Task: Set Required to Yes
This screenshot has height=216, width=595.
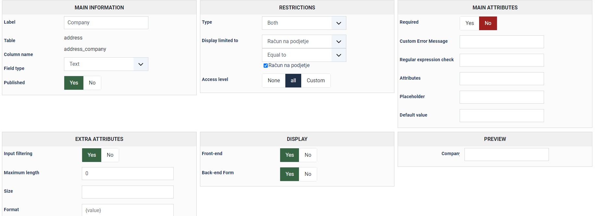Action: click(x=469, y=23)
